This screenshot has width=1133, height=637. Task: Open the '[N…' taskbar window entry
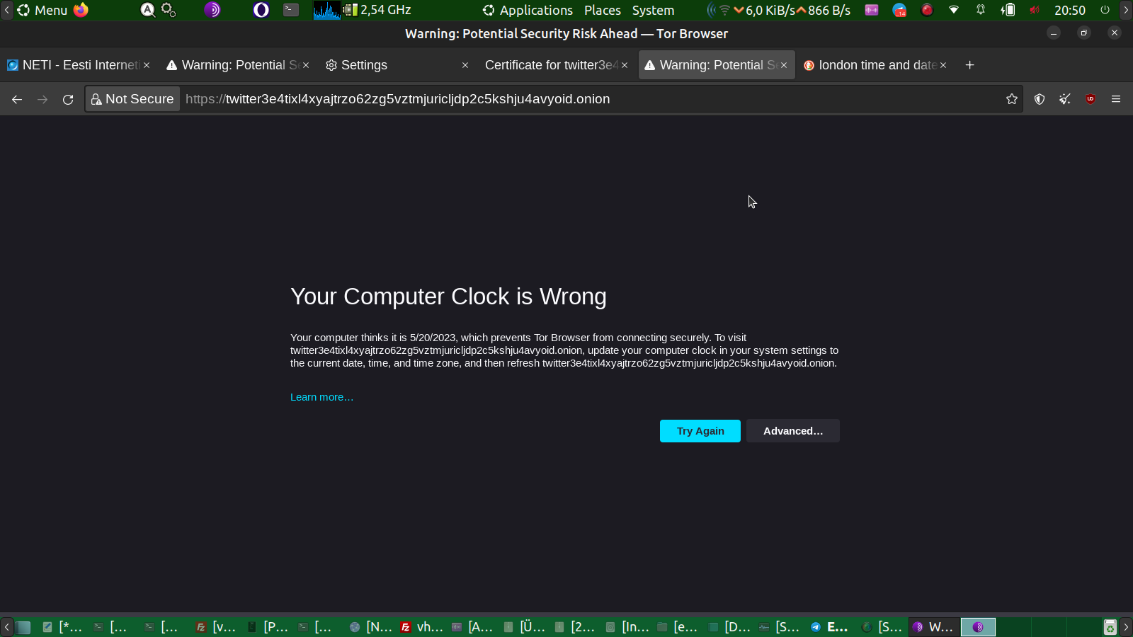pos(371,627)
